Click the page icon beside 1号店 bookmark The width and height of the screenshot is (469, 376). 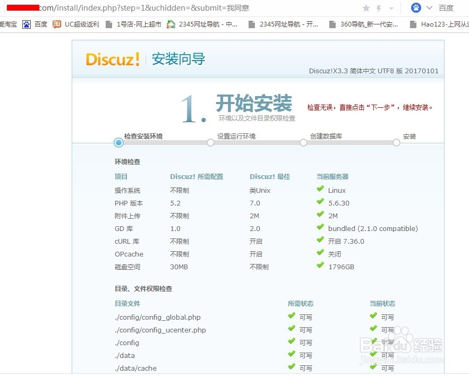[x=109, y=24]
